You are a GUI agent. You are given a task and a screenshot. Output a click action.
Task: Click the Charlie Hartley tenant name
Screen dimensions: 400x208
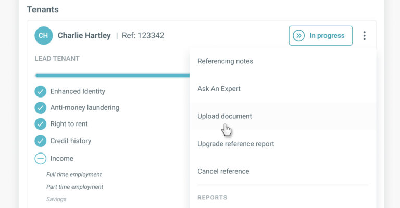[x=84, y=36]
